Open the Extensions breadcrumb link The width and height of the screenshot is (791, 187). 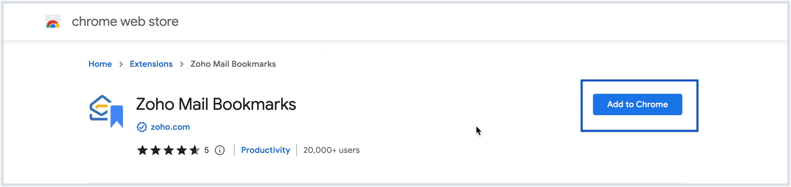151,64
